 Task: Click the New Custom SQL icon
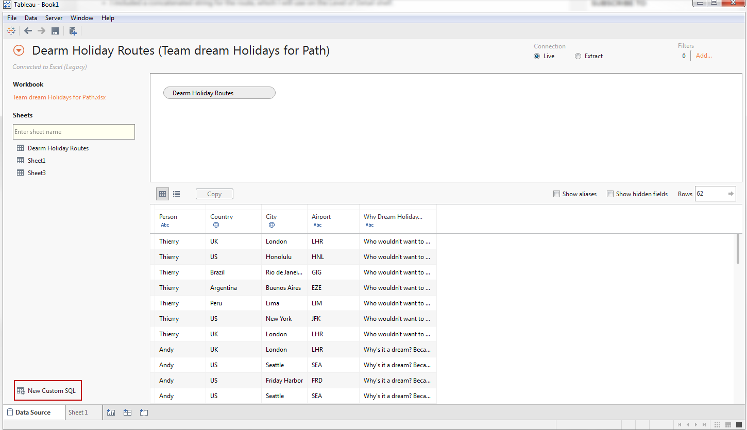(x=21, y=391)
